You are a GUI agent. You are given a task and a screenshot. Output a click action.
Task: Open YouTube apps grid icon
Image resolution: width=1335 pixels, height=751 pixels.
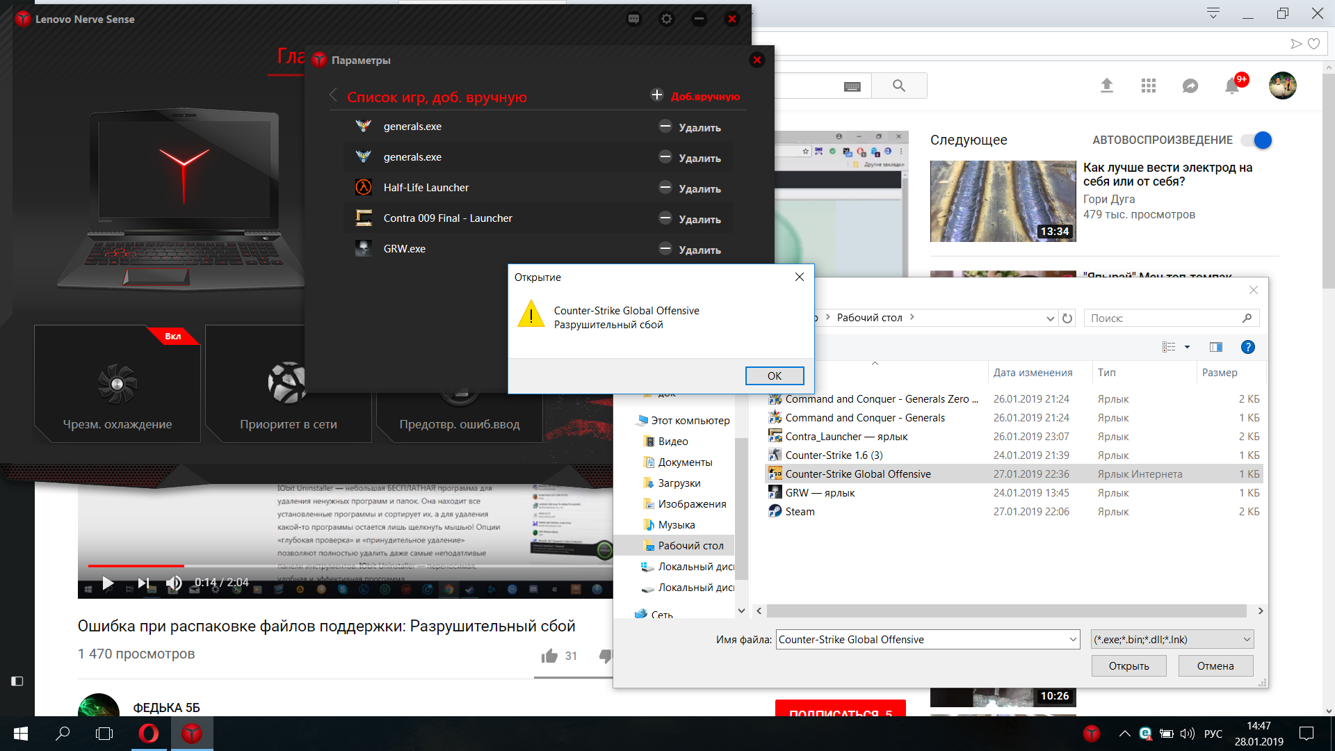[x=1149, y=86]
